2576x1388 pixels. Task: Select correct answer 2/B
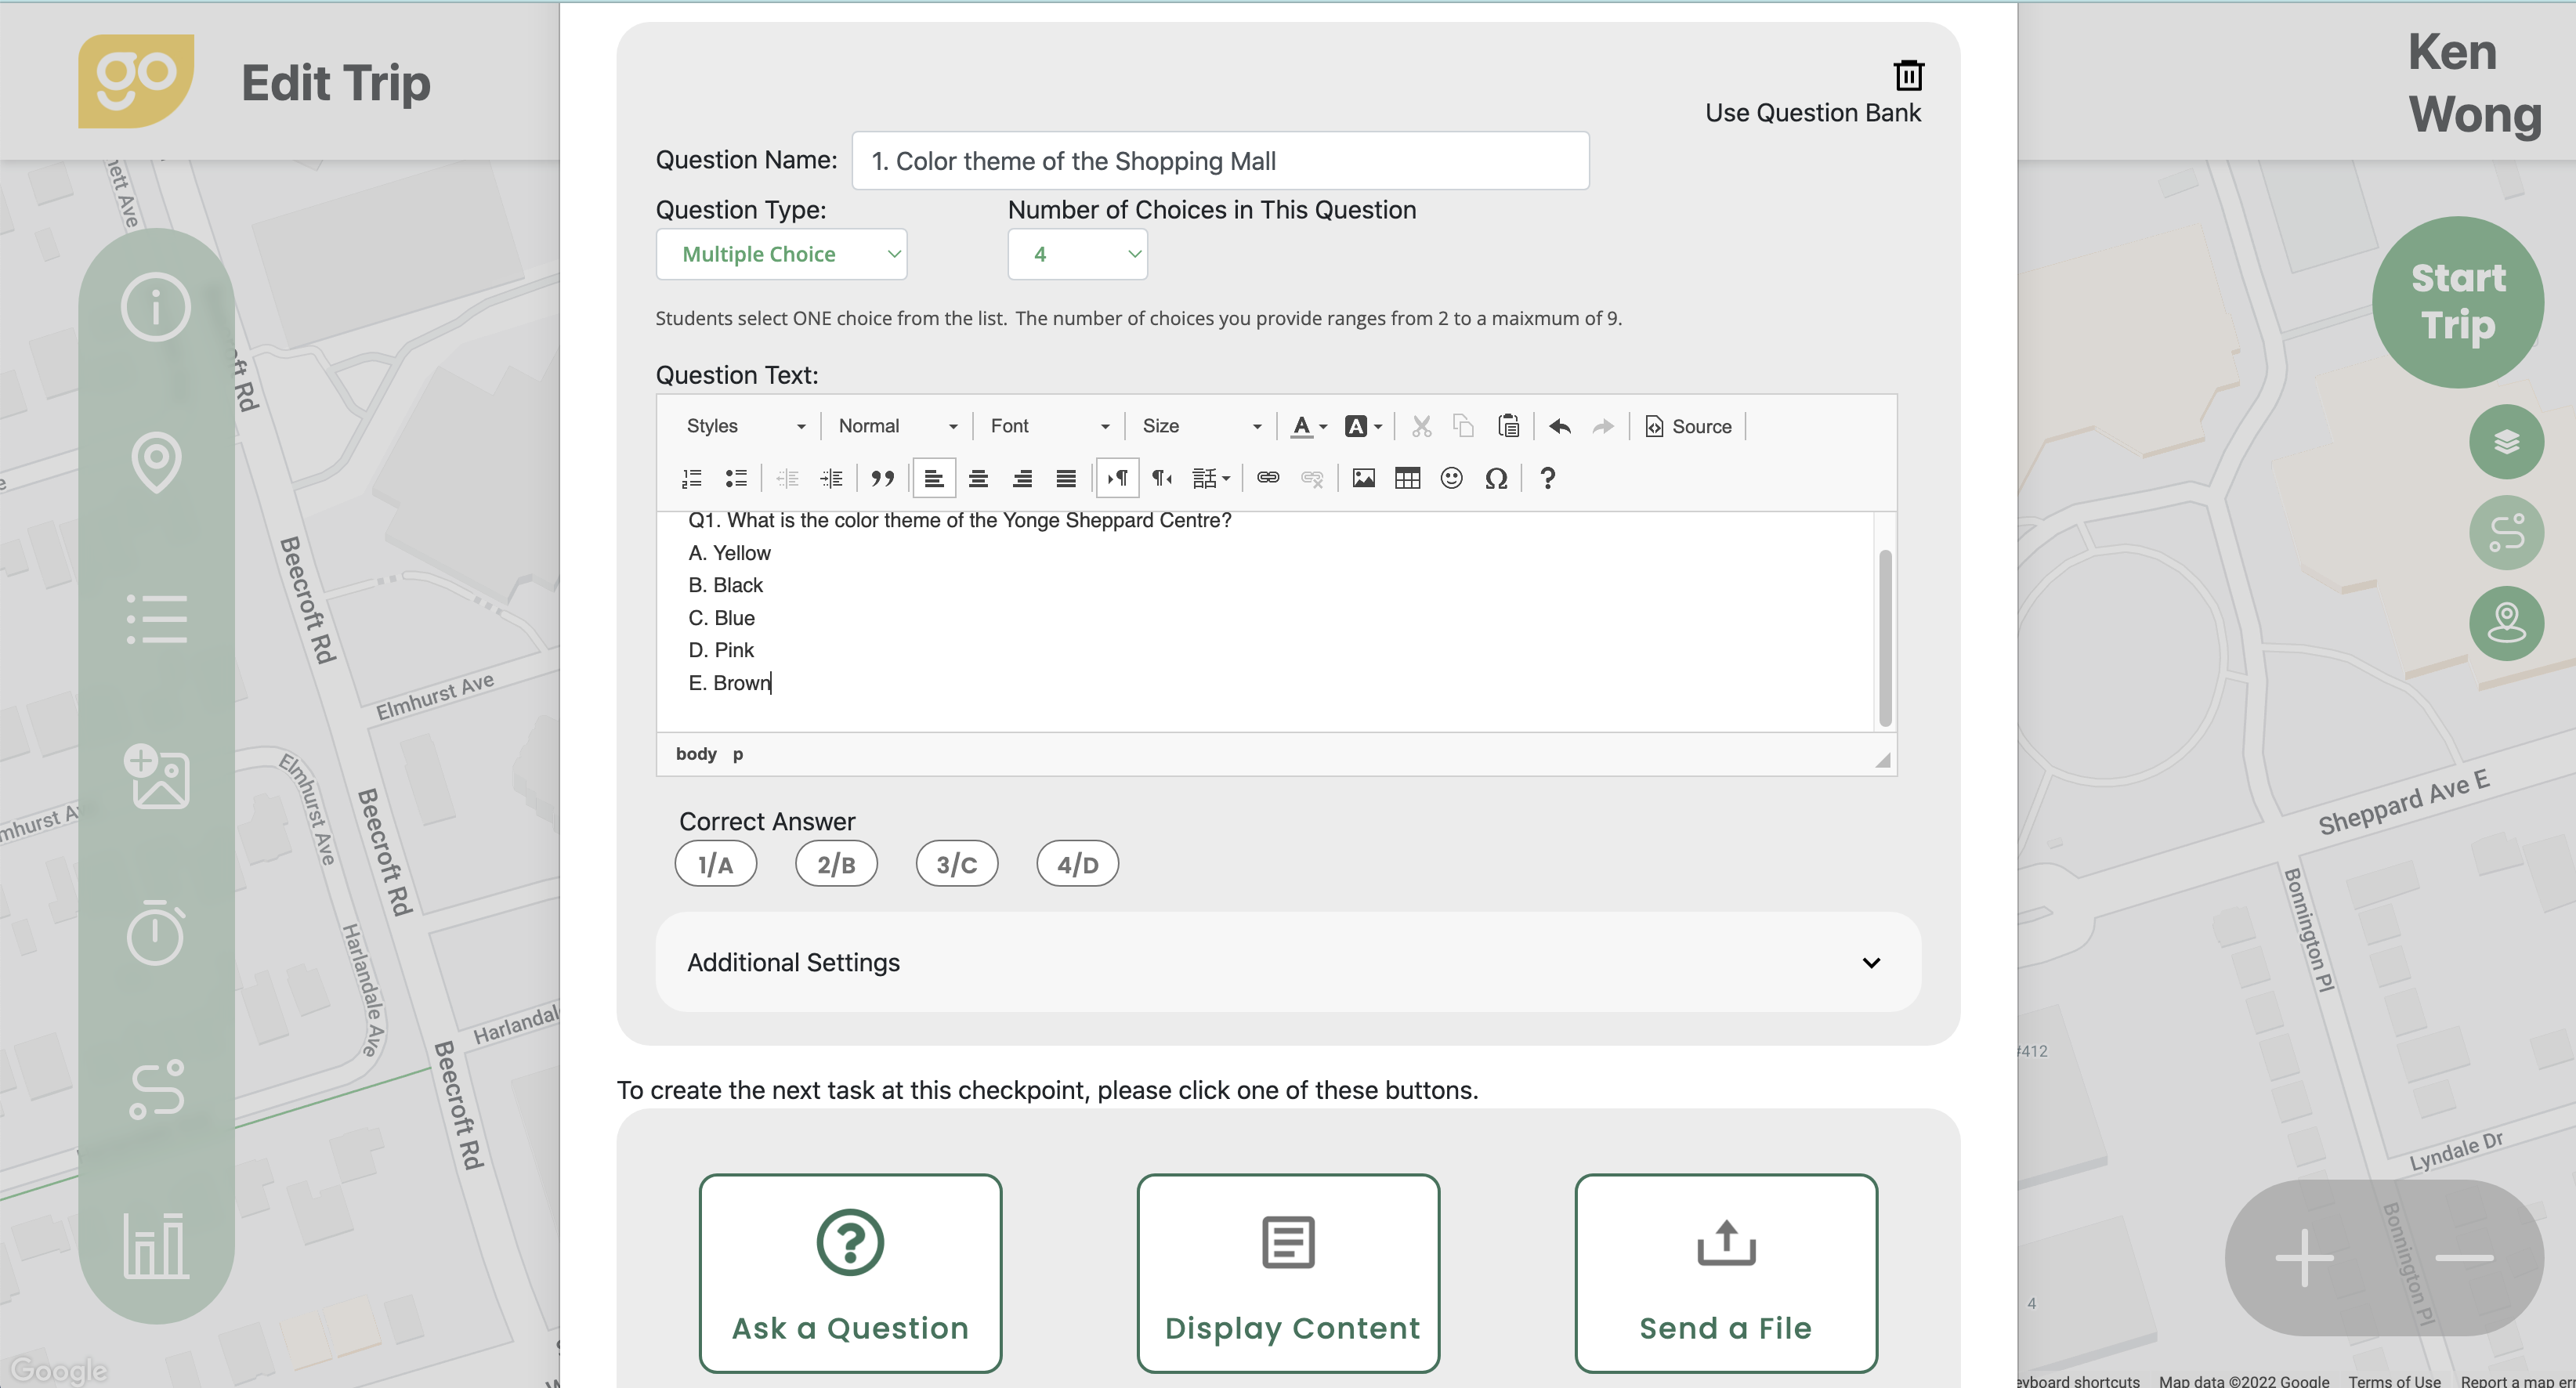(836, 863)
